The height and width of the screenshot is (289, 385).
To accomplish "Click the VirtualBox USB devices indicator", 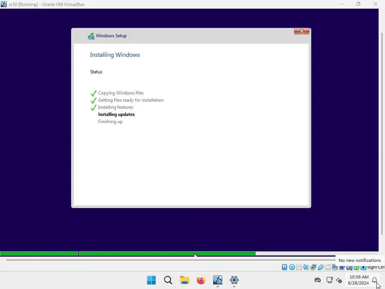I will [x=320, y=267].
